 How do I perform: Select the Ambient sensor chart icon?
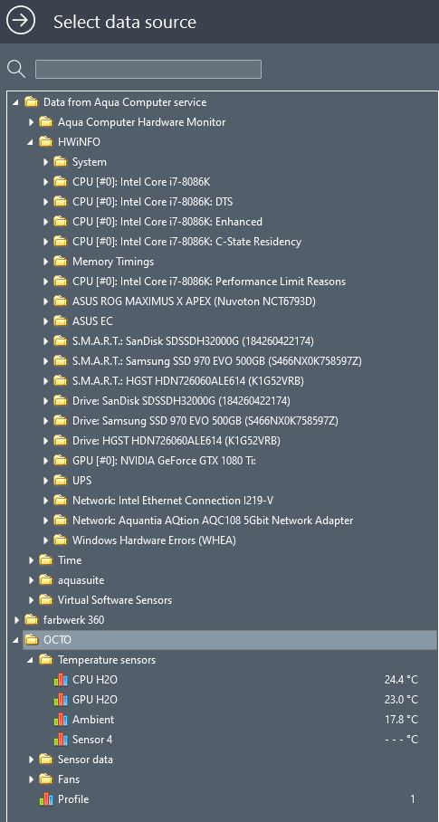tap(61, 720)
